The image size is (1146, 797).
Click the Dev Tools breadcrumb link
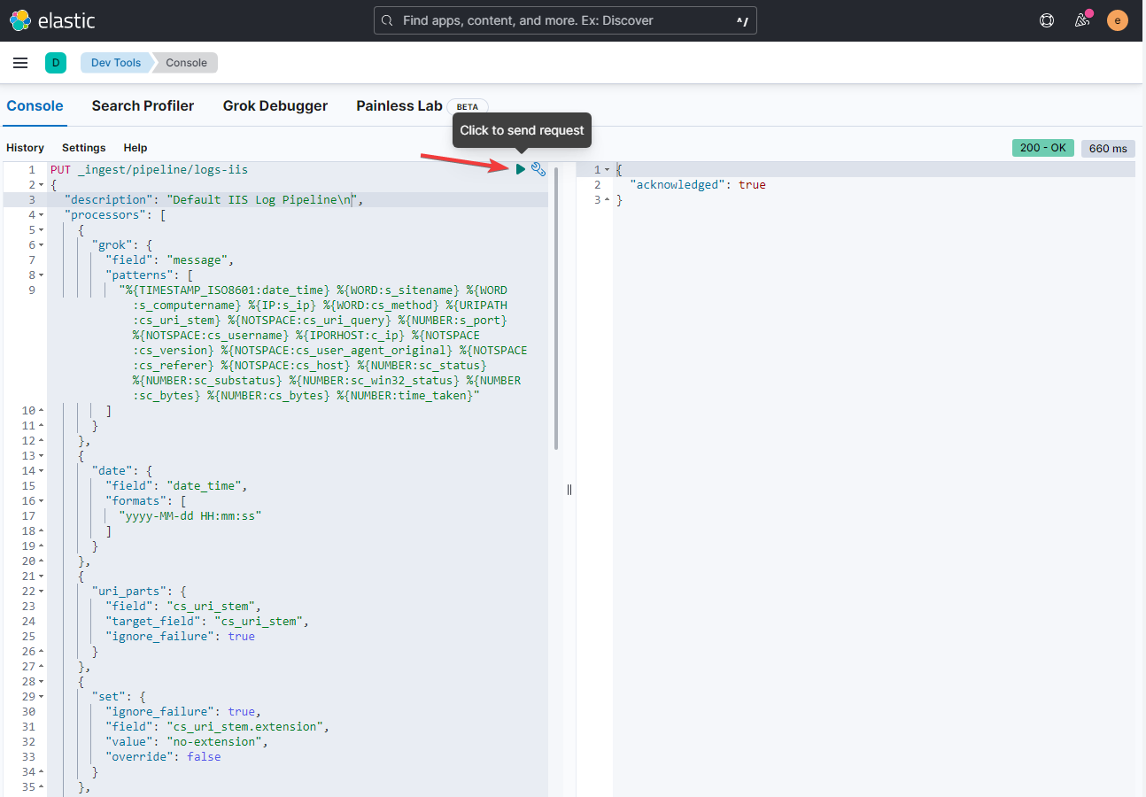(115, 62)
